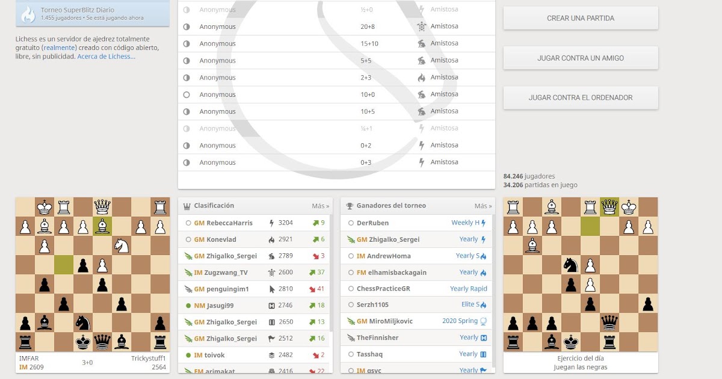This screenshot has width=722, height=379.
Task: Click the trophy icon next to 2020 Spring
Action: pos(484,321)
